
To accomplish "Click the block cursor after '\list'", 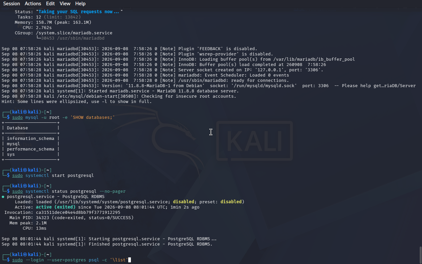I will (130, 260).
